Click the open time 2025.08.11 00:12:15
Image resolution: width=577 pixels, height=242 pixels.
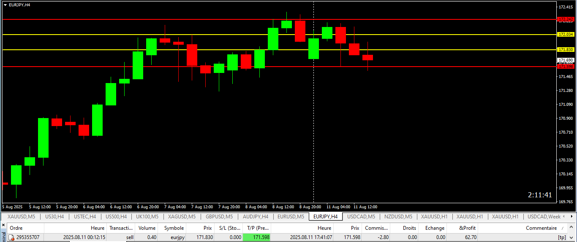click(x=84, y=237)
